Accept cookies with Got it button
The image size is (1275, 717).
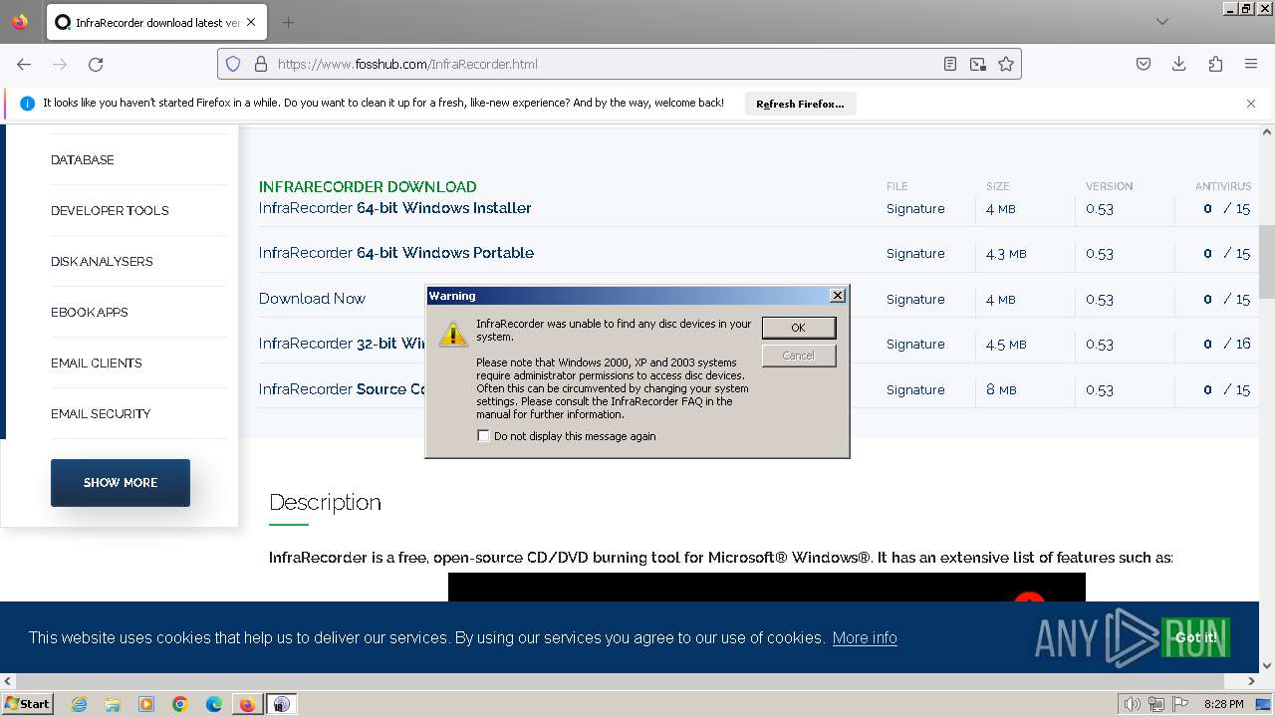coord(1195,637)
